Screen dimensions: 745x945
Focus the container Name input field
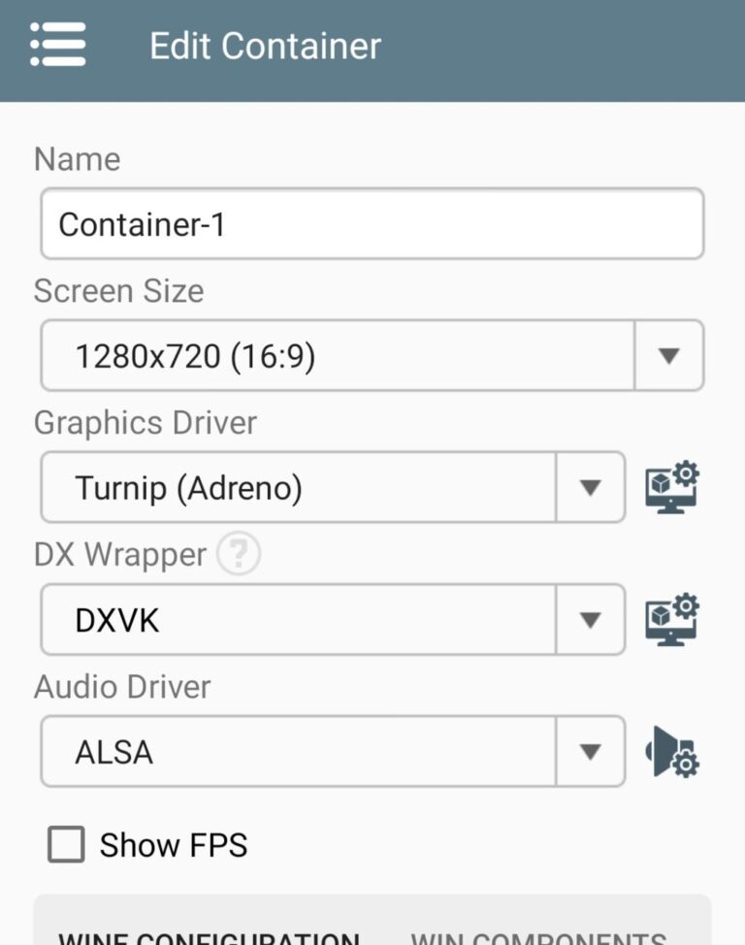point(372,223)
